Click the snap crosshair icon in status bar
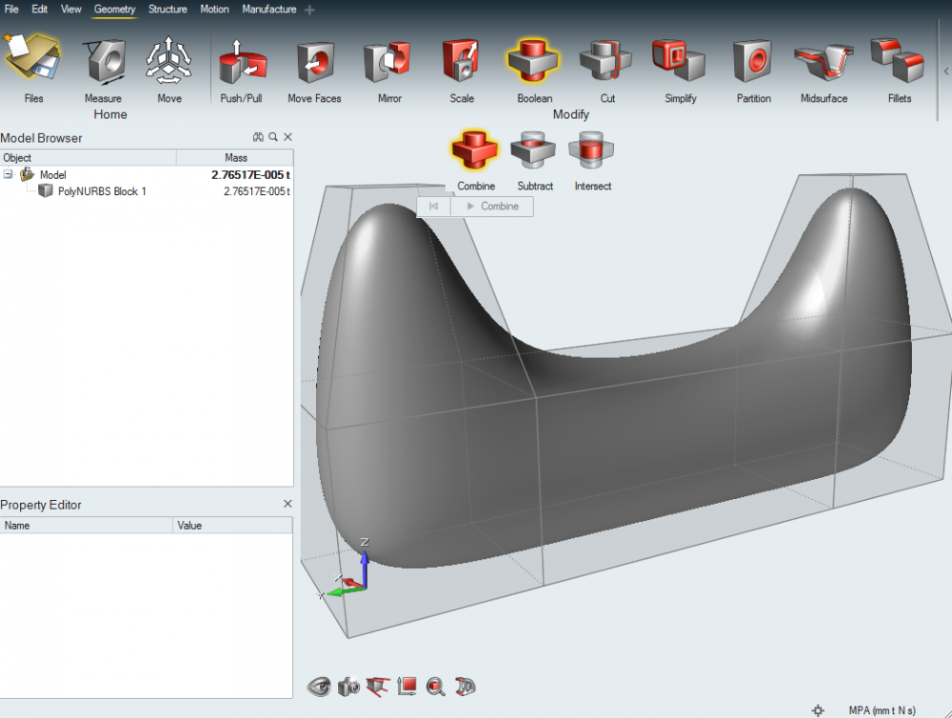Image resolution: width=952 pixels, height=718 pixels. 818,710
